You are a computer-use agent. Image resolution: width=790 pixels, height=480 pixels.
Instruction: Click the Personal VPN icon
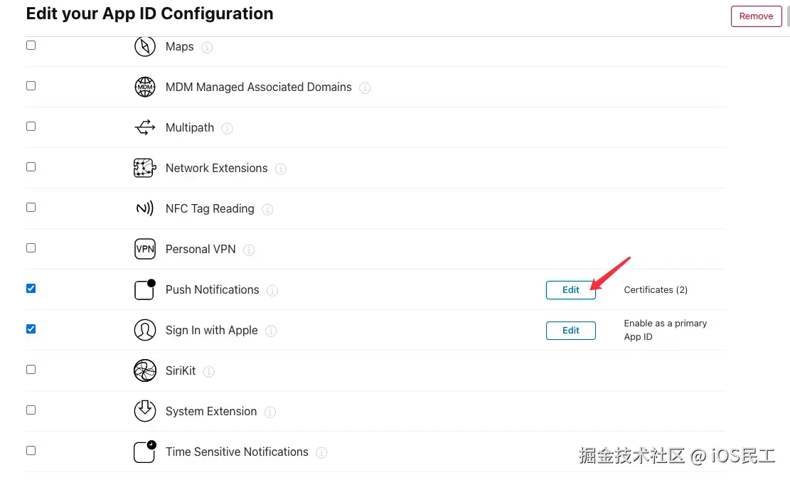(145, 249)
